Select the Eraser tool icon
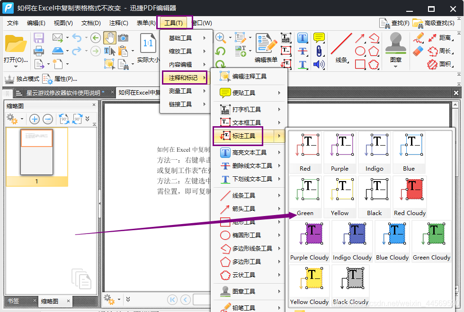 coord(418,51)
